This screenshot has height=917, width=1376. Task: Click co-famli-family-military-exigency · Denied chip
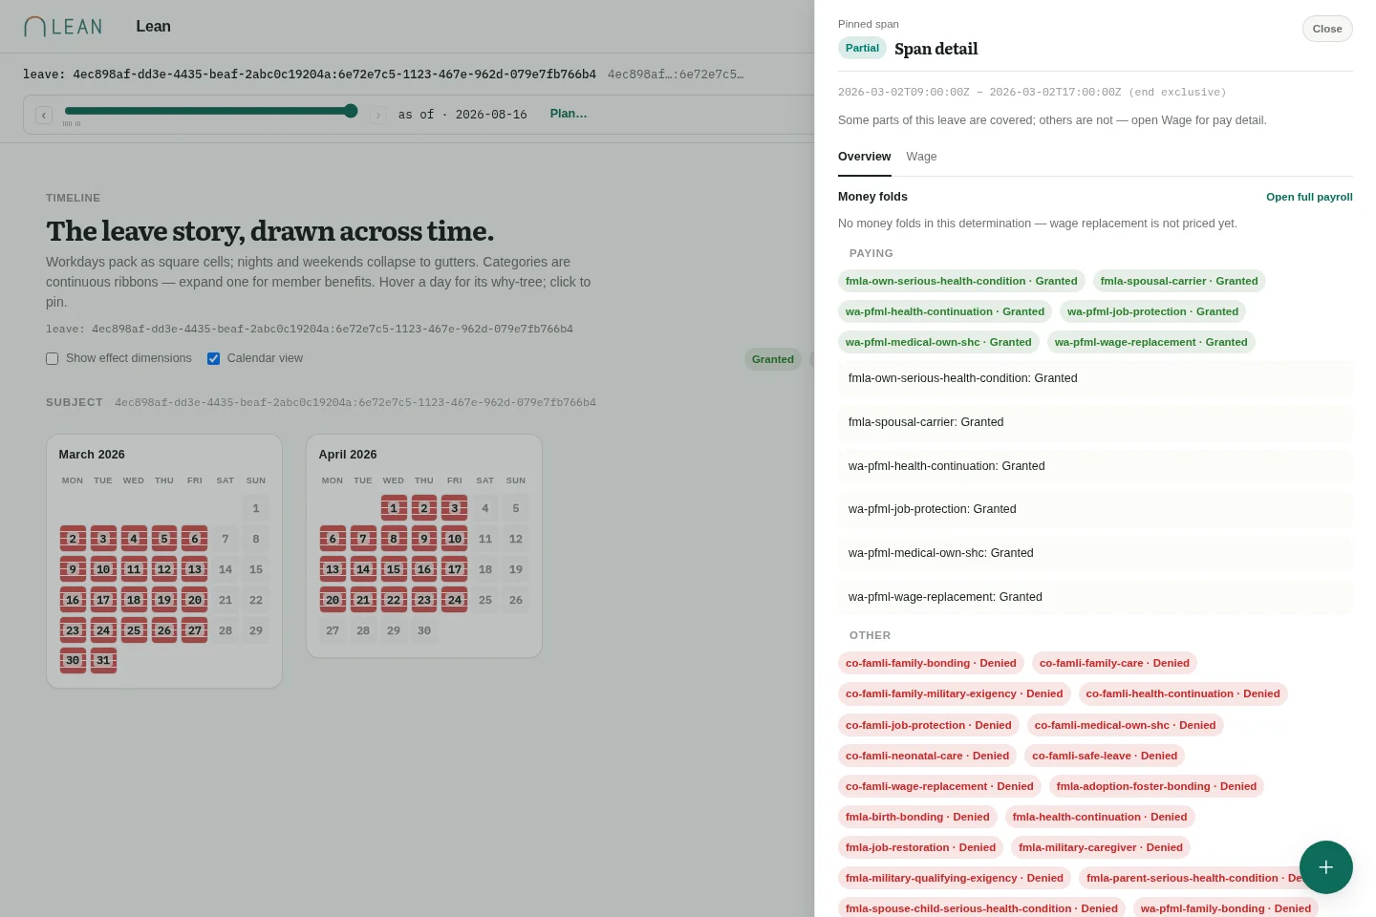pos(954,693)
